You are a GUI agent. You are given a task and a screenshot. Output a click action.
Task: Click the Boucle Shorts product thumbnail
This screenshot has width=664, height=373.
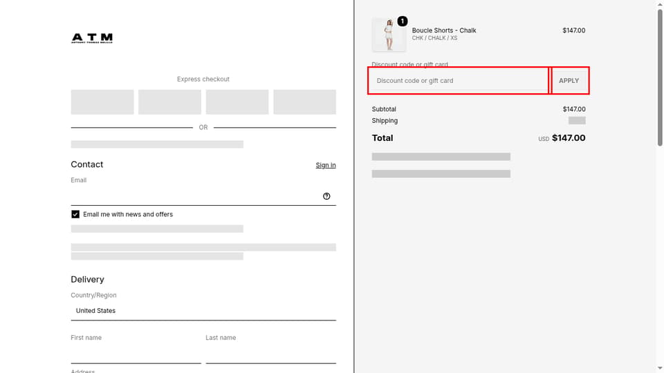[389, 35]
